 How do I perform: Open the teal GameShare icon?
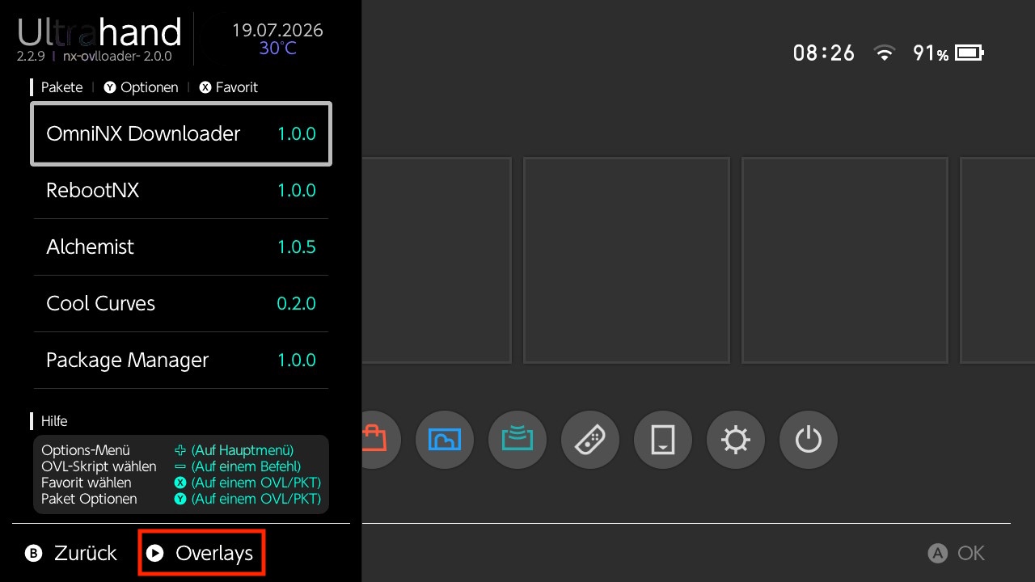click(x=517, y=440)
